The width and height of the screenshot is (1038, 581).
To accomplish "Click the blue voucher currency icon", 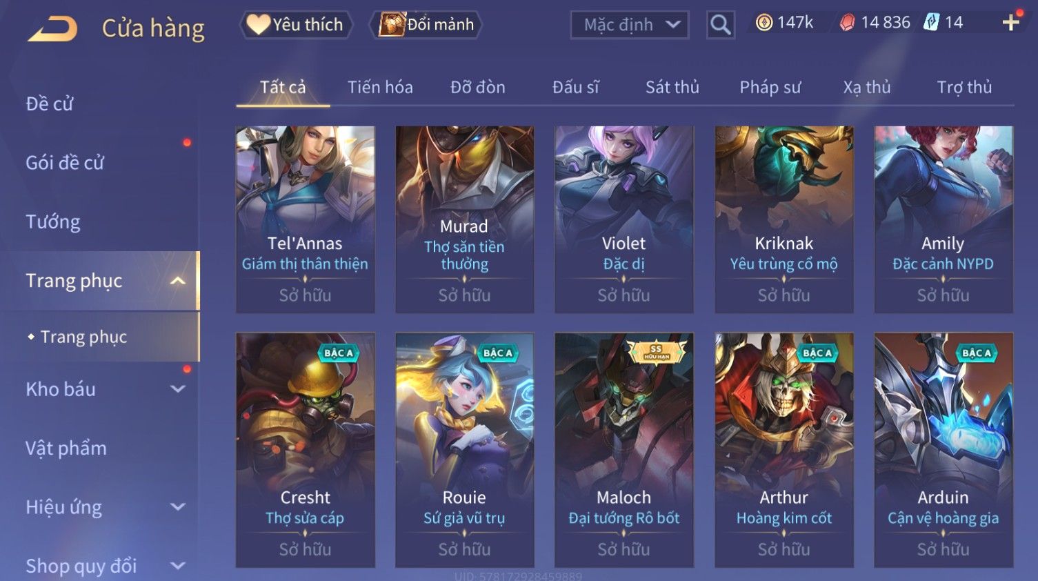I will coord(931,23).
